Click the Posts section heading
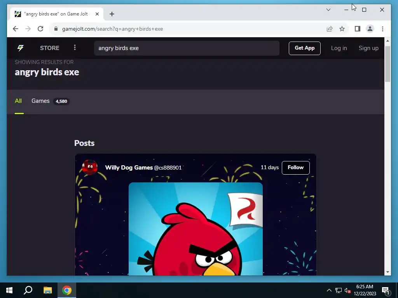The width and height of the screenshot is (398, 298). [84, 143]
